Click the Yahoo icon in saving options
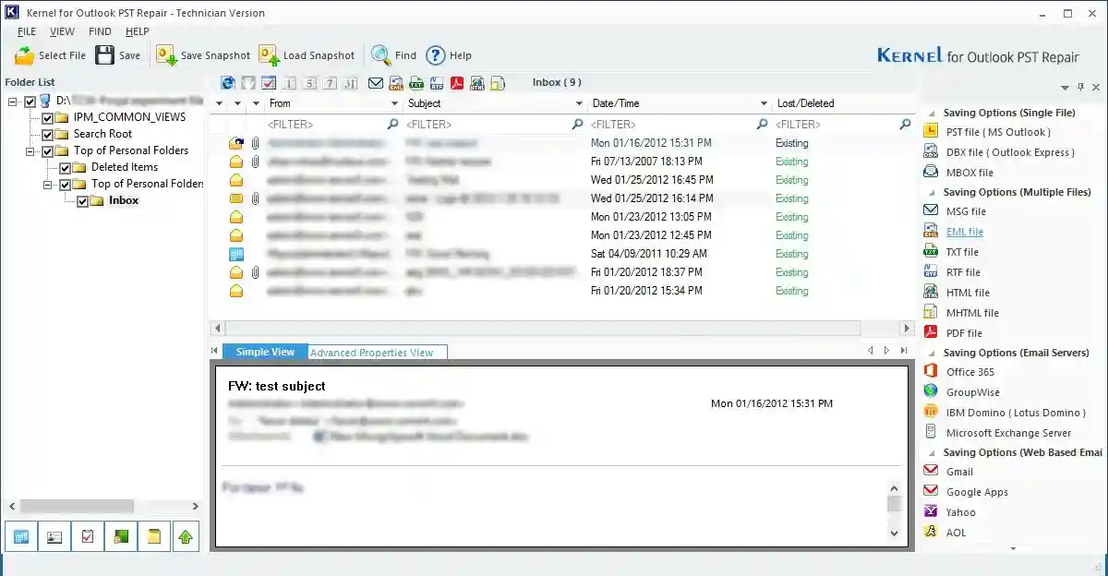 [x=931, y=511]
